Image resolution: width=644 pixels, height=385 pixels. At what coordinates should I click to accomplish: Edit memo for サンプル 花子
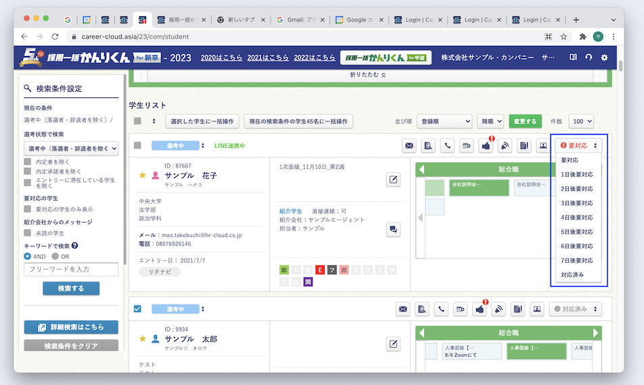393,180
